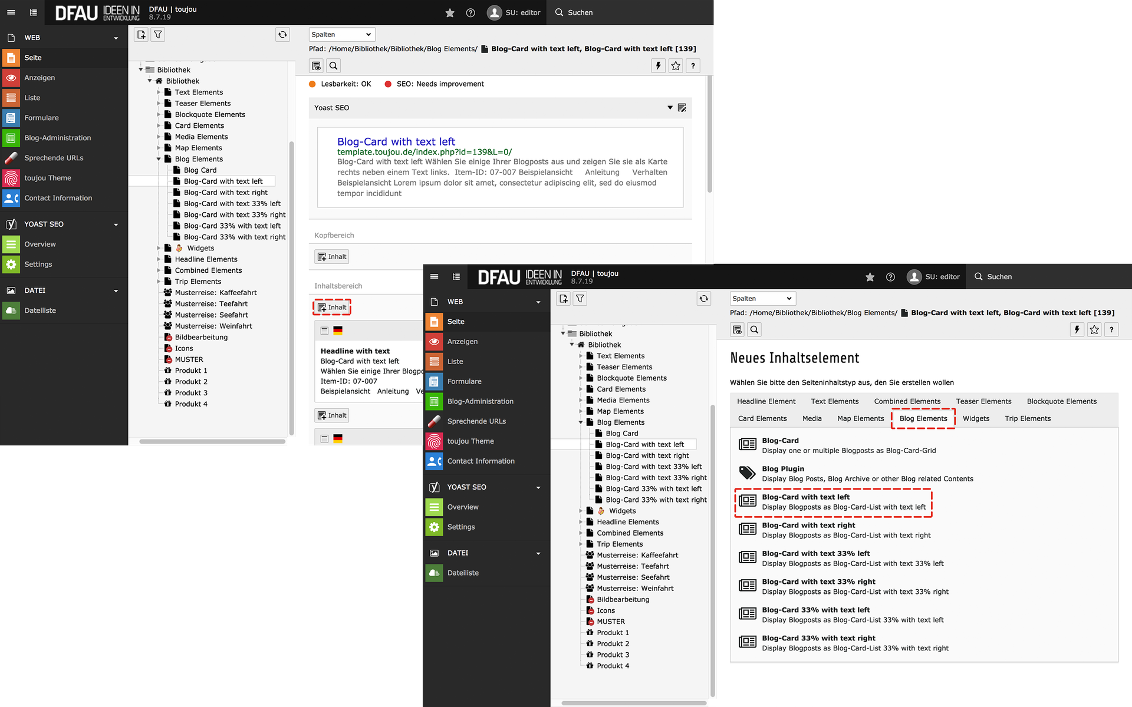Viewport: 1132px width, 707px height.
Task: Collapse the Yoast SEO panel arrow
Action: click(670, 108)
